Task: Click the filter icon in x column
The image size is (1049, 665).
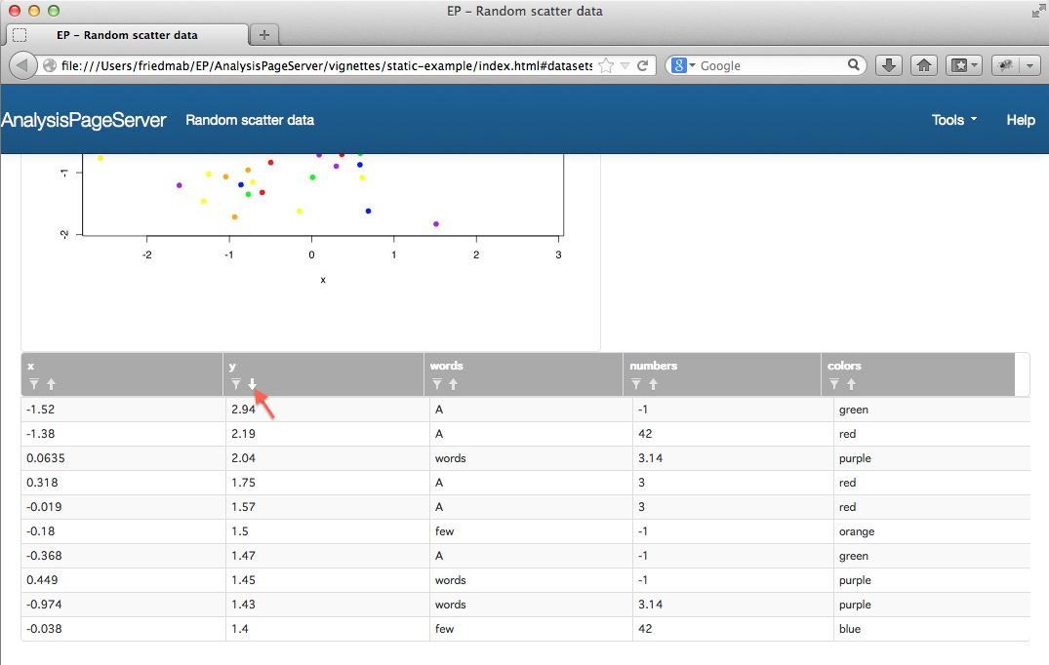Action: click(x=33, y=384)
